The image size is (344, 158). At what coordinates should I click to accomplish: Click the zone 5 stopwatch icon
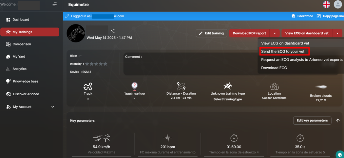click(300, 138)
